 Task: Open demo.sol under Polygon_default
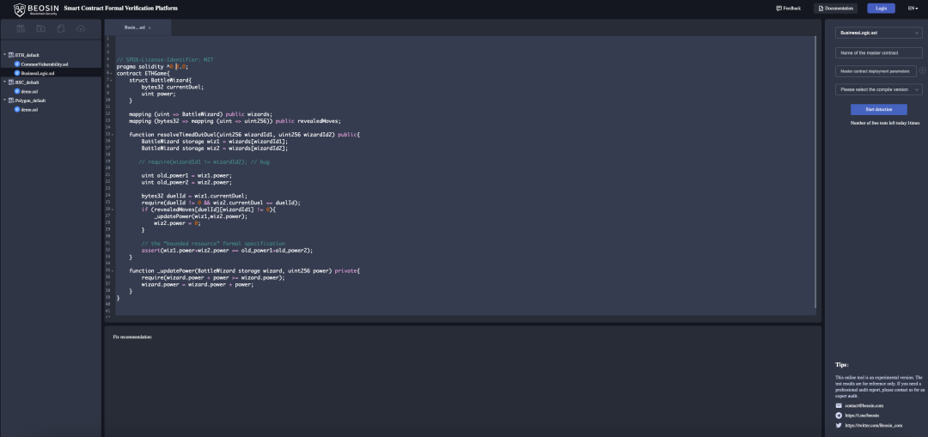pyautogui.click(x=27, y=110)
